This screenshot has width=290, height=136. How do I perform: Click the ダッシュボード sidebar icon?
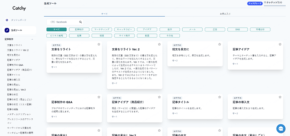[x=7, y=20]
